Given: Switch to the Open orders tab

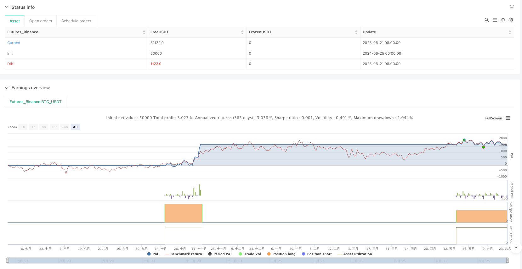Looking at the screenshot, I should 40,21.
